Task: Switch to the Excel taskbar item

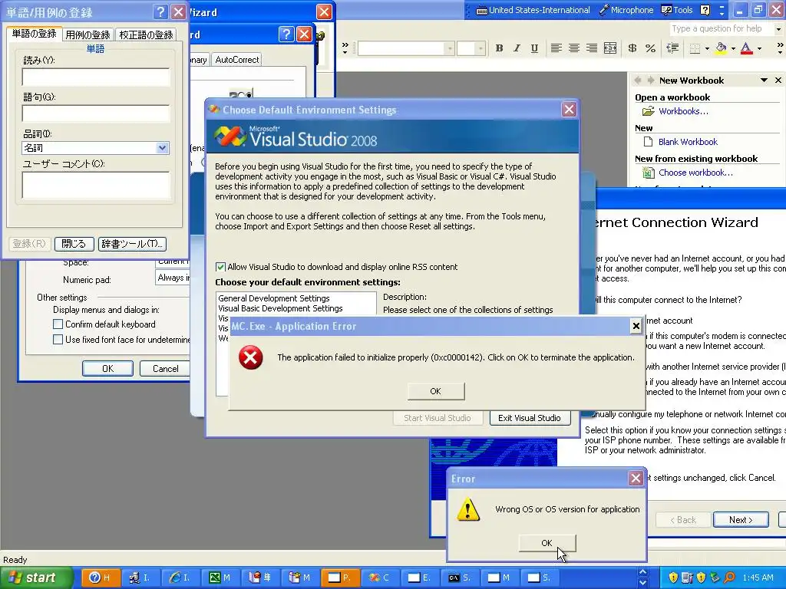Action: (220, 577)
